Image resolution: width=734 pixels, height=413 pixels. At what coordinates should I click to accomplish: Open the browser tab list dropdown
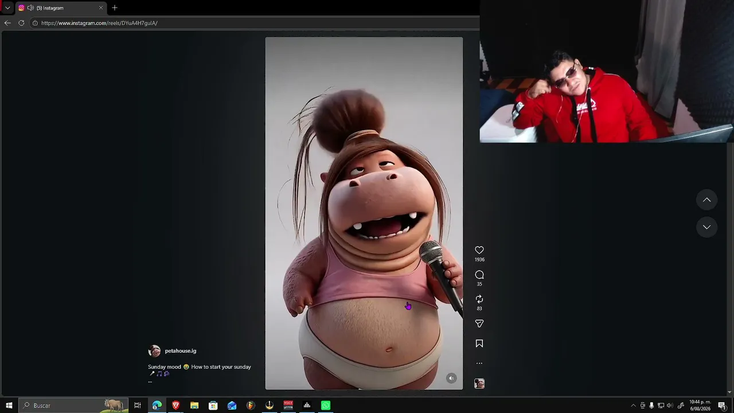click(x=7, y=8)
